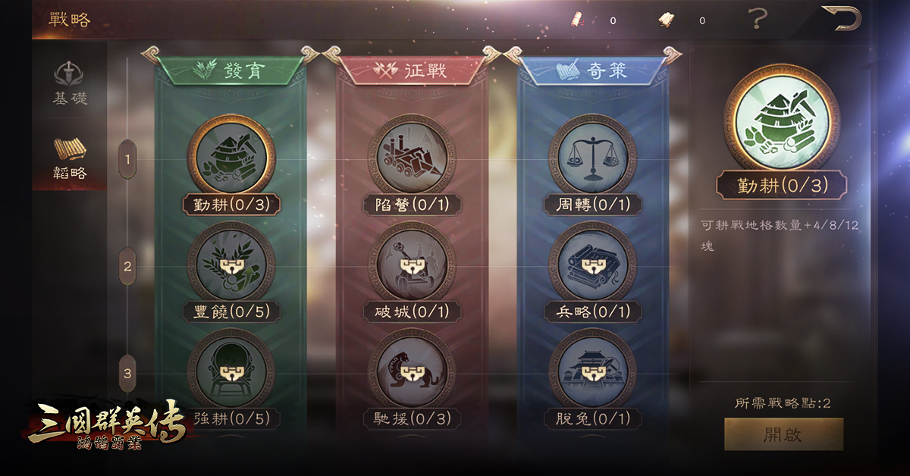
Task: Switch to the 韜略 sidebar tab
Action: 70,158
